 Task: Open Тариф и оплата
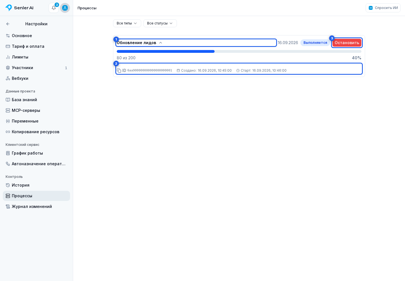click(x=36, y=46)
